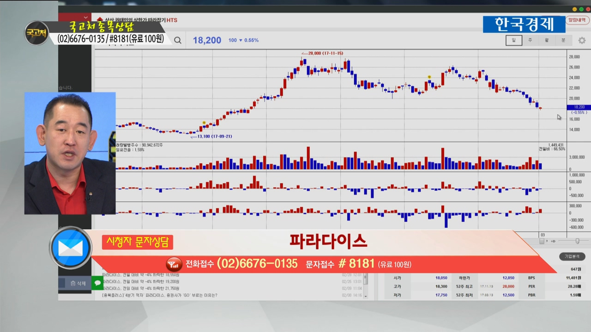Open the '4분기 적자' 파라다이스 news headline
591x332 pixels.
point(160,295)
